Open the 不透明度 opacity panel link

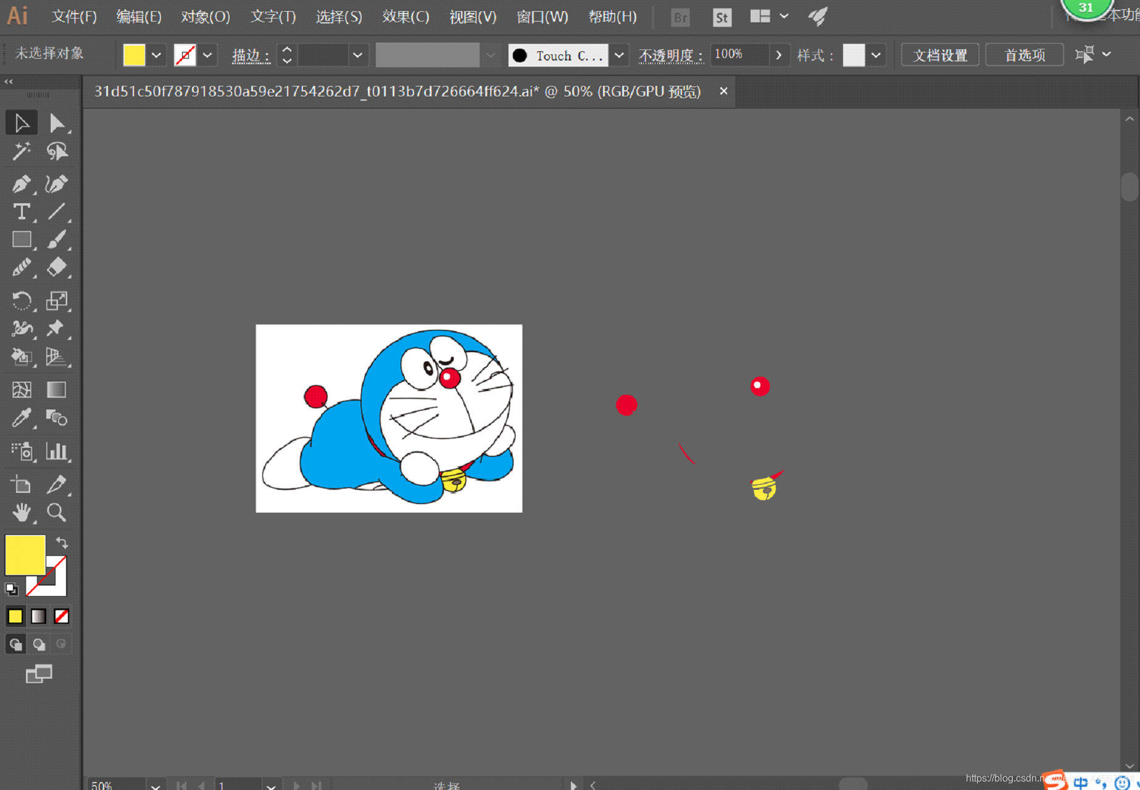point(671,56)
